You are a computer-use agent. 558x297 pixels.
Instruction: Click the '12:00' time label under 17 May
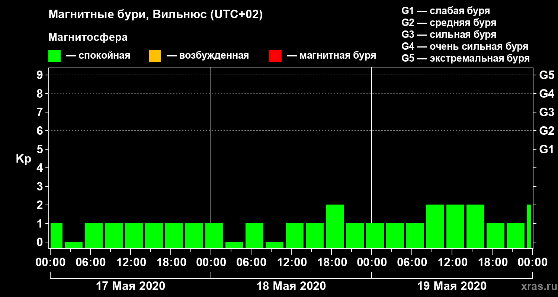tap(131, 262)
